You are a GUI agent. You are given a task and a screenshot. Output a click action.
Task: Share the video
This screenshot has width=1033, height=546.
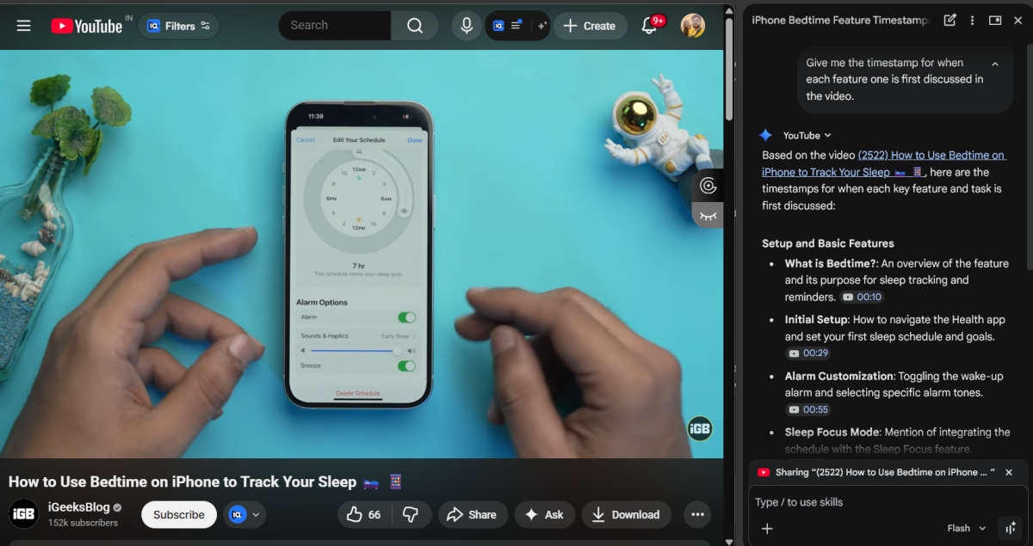pos(472,514)
